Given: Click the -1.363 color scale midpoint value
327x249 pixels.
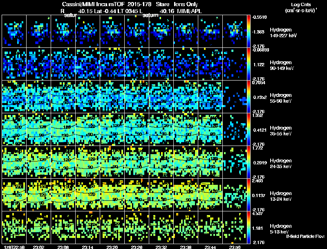Looking at the screenshot, I should pyautogui.click(x=258, y=32).
